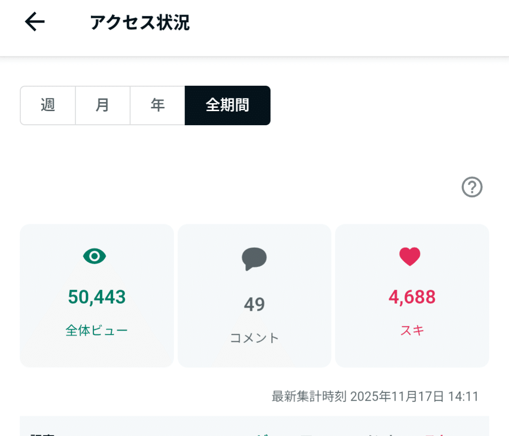
Task: Click the green eye views icon
Action: (x=95, y=257)
